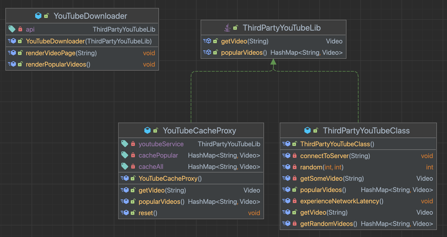447x237 pixels.
Task: Select the YouTubeDownloader(ThirdPartyYouTubeLib) constructor
Action: [x=89, y=41]
